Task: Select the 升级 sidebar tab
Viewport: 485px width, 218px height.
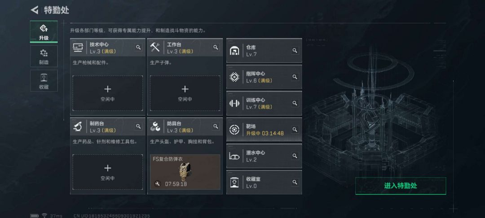Action: pos(44,31)
